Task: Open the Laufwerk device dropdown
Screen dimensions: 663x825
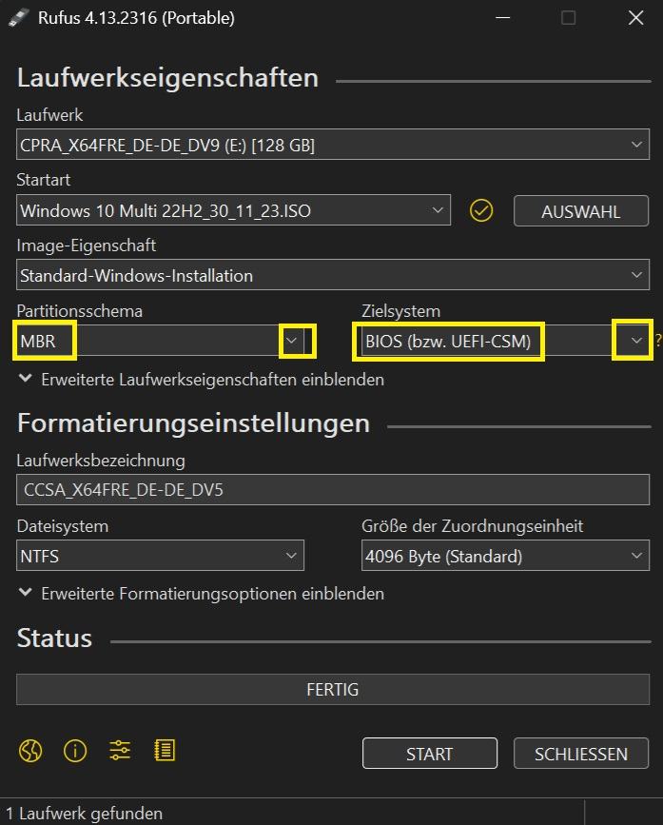Action: [333, 145]
